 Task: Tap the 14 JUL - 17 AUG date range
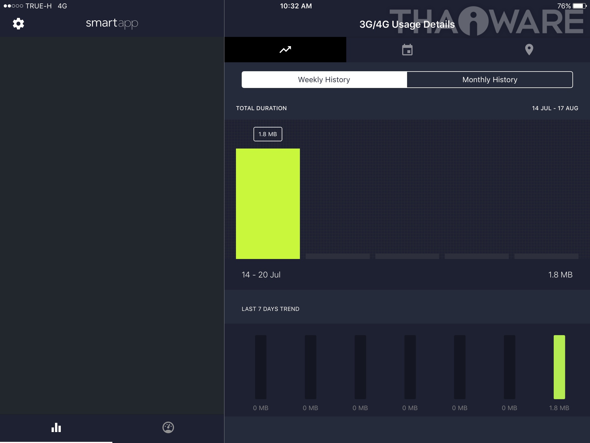coord(555,108)
